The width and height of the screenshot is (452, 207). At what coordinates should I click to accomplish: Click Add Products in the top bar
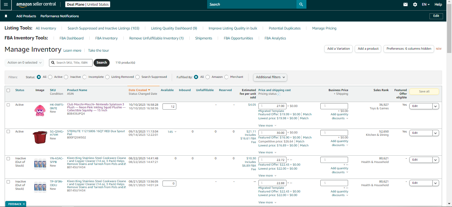[26, 16]
